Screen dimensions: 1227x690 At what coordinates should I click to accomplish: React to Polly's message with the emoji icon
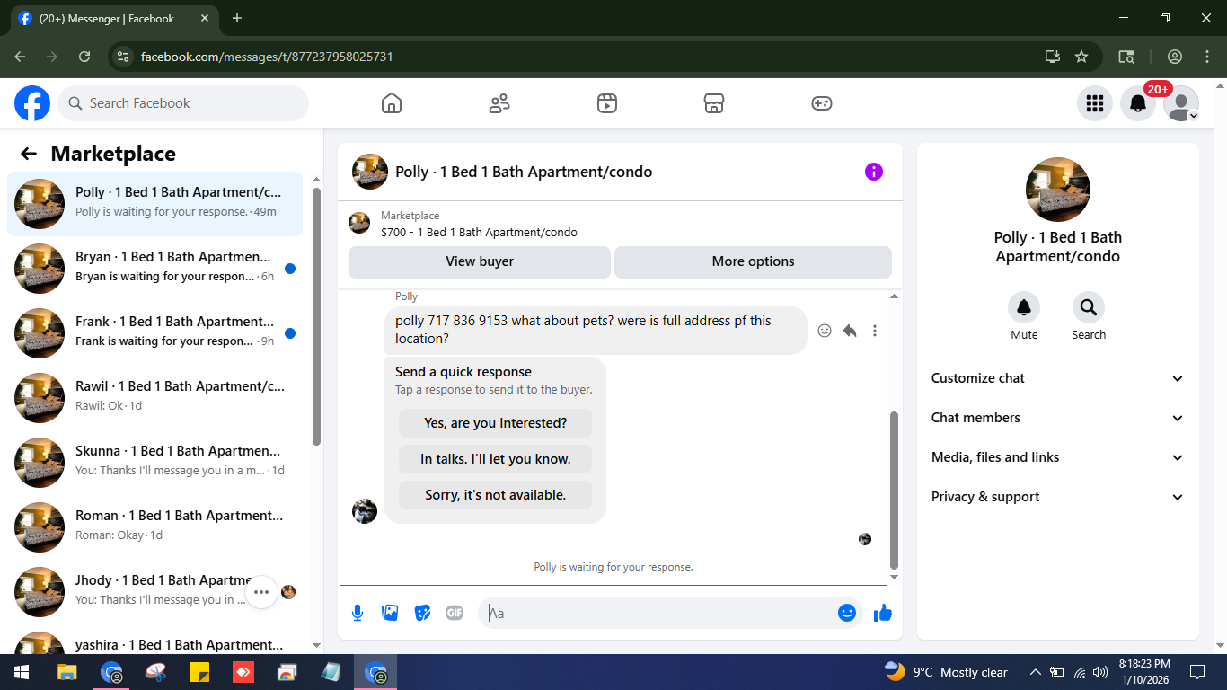[825, 331]
